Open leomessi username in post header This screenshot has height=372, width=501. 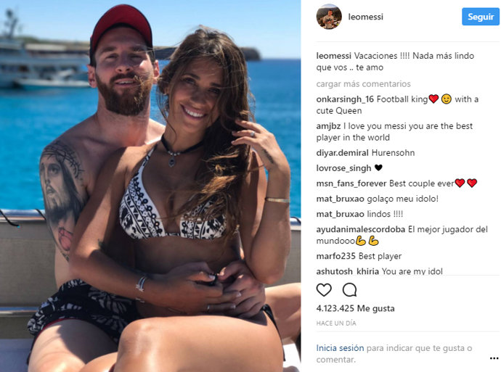[x=365, y=17]
